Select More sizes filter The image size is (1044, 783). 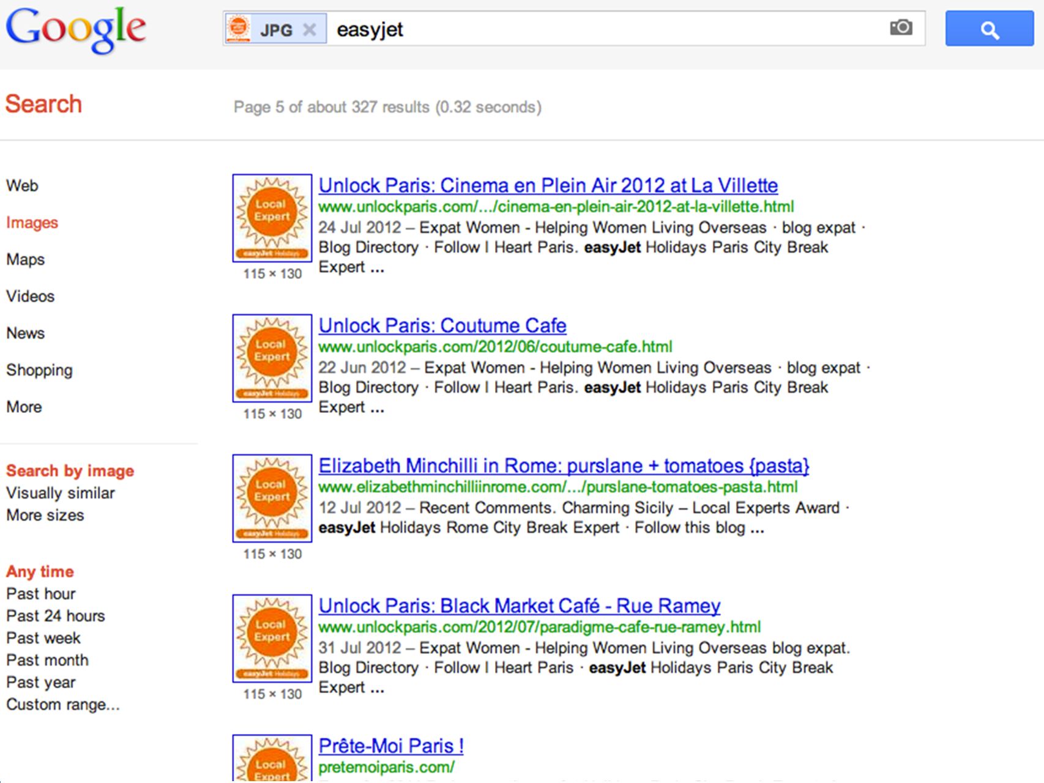pos(45,515)
